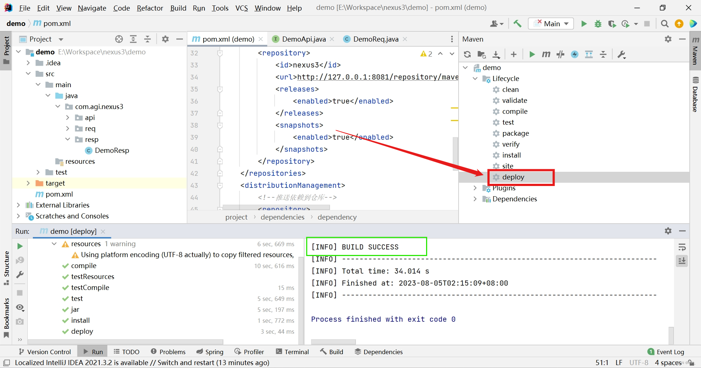Collapse all in the Project panel
701x368 pixels.
[148, 39]
